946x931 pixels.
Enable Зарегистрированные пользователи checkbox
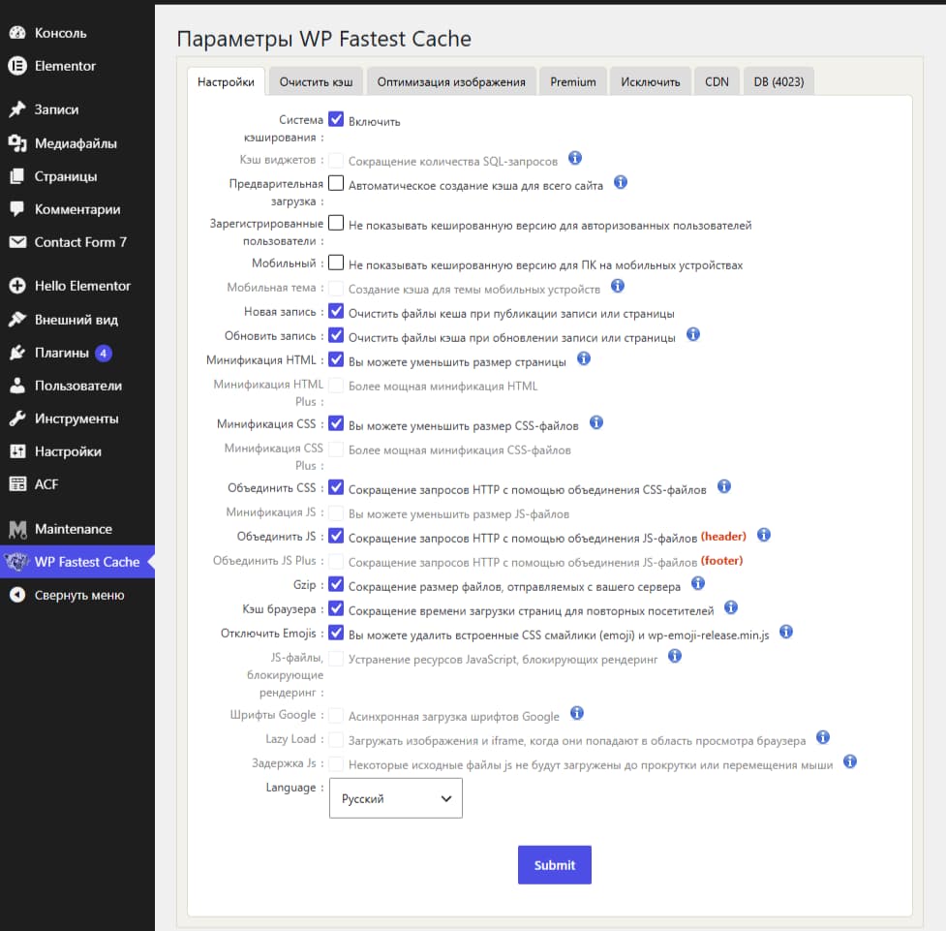coord(336,223)
